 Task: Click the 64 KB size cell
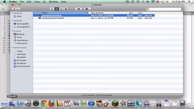(x=130, y=18)
